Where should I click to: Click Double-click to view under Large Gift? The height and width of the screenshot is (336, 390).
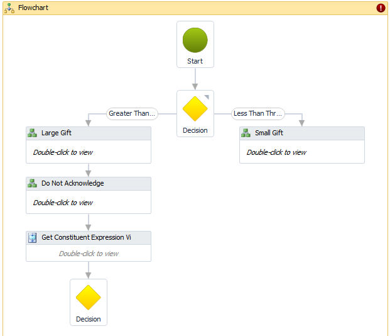63,152
